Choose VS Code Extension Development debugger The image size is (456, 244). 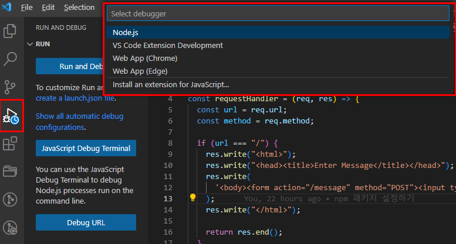pos(278,46)
